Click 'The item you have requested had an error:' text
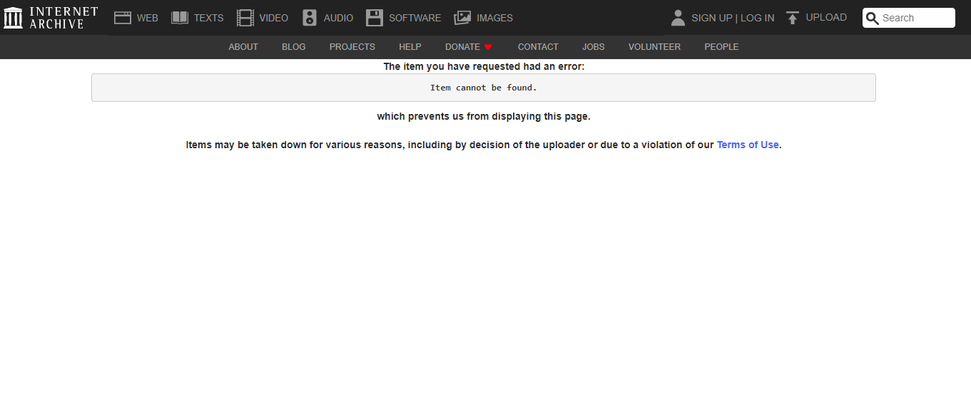This screenshot has height=394, width=971. 484,66
